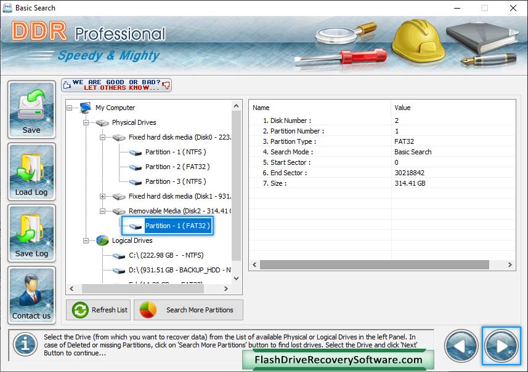Click drive tree scroll left arrow
Viewport: 528px width, 372px height.
click(x=71, y=288)
